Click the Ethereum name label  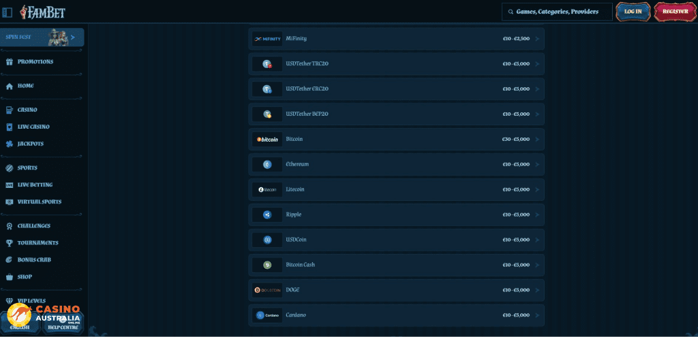pos(297,164)
